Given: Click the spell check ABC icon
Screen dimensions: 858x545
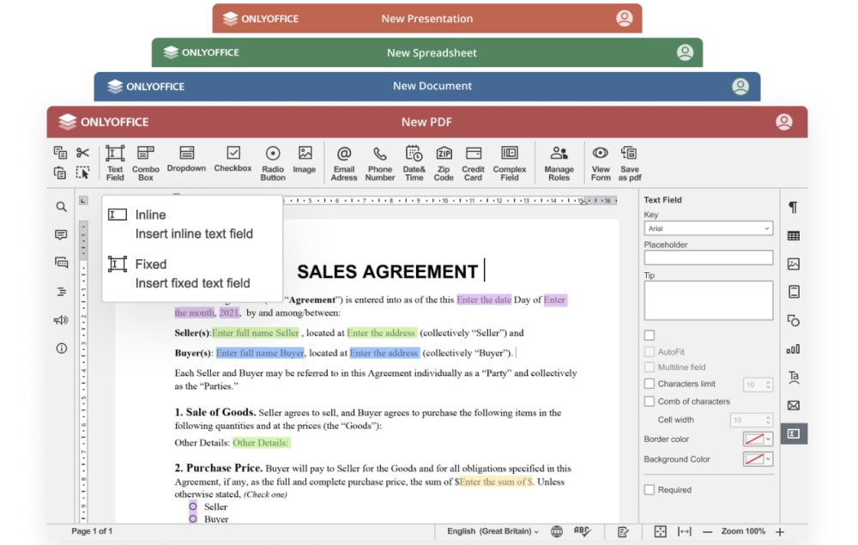Looking at the screenshot, I should [x=582, y=531].
